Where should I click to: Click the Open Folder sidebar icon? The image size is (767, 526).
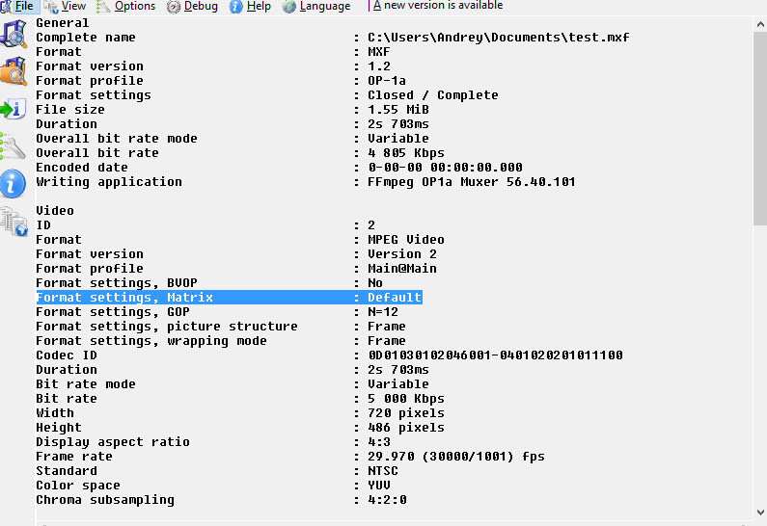[14, 71]
